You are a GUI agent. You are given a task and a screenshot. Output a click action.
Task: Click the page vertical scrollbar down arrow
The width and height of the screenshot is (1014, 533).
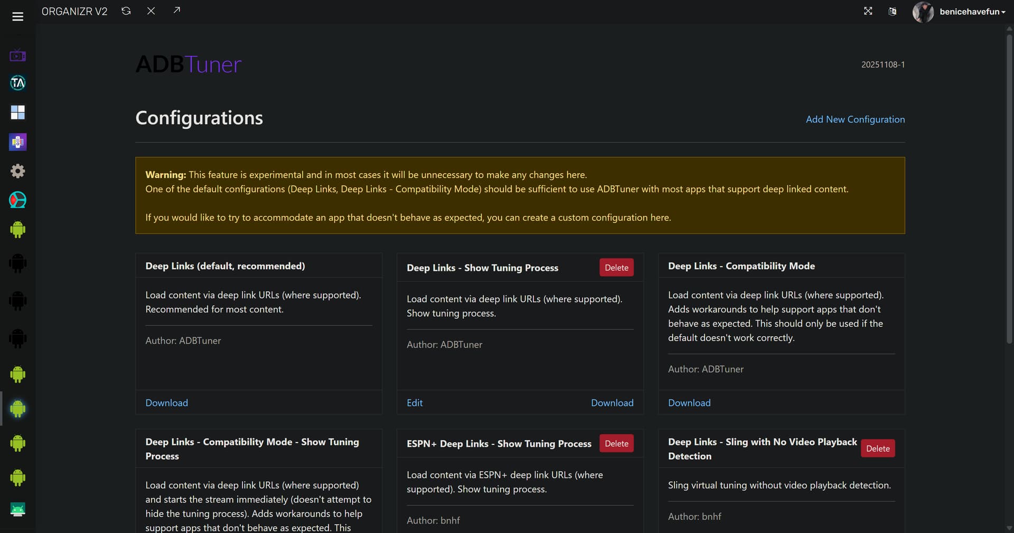pyautogui.click(x=1009, y=528)
